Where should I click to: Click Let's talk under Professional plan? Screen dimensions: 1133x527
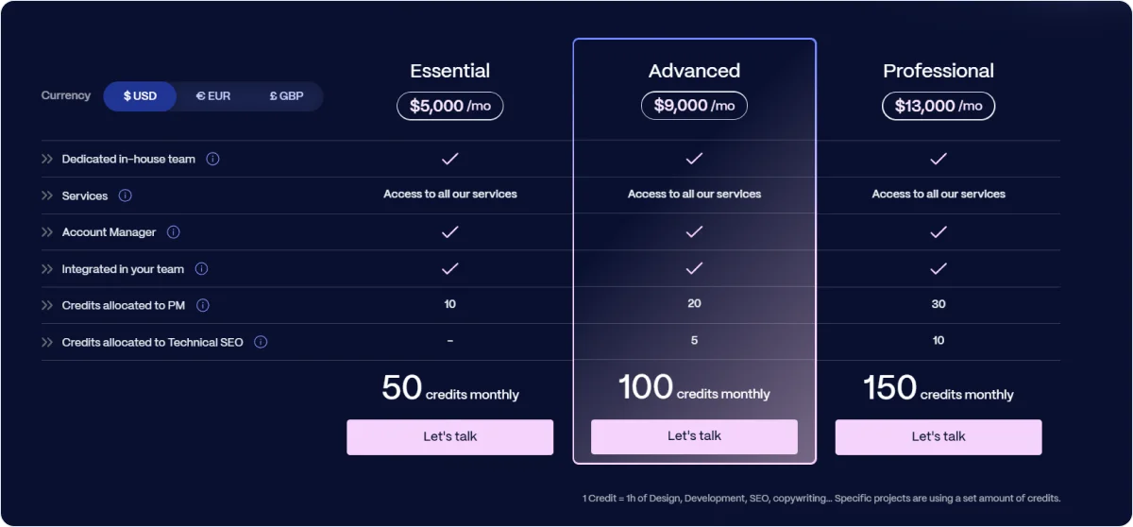click(x=939, y=437)
